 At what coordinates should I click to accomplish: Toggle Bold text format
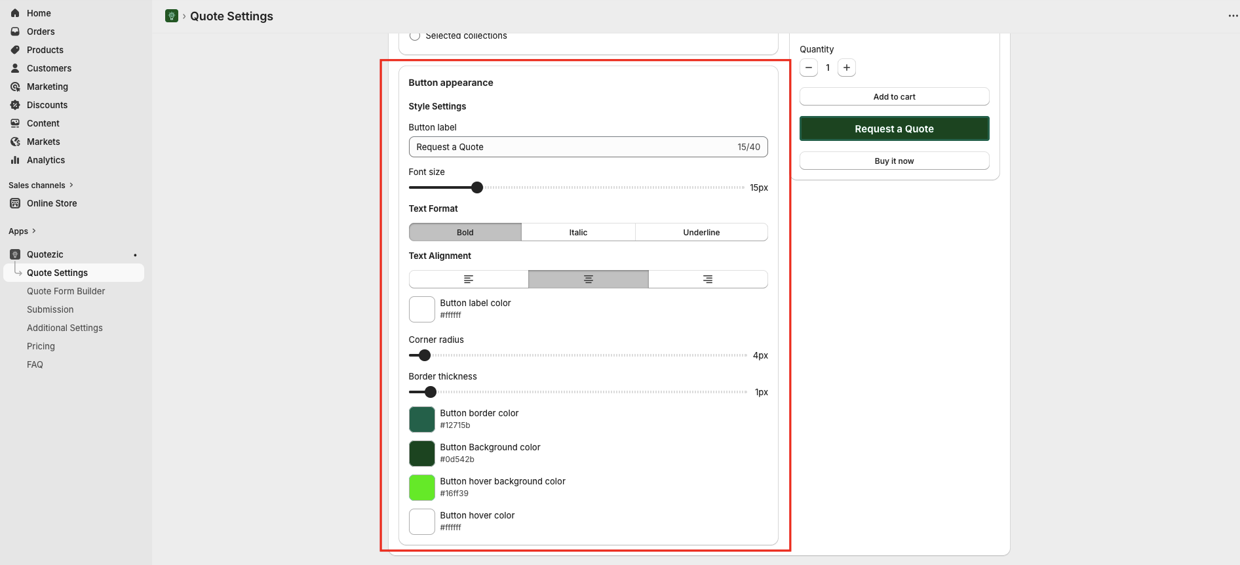click(x=465, y=232)
